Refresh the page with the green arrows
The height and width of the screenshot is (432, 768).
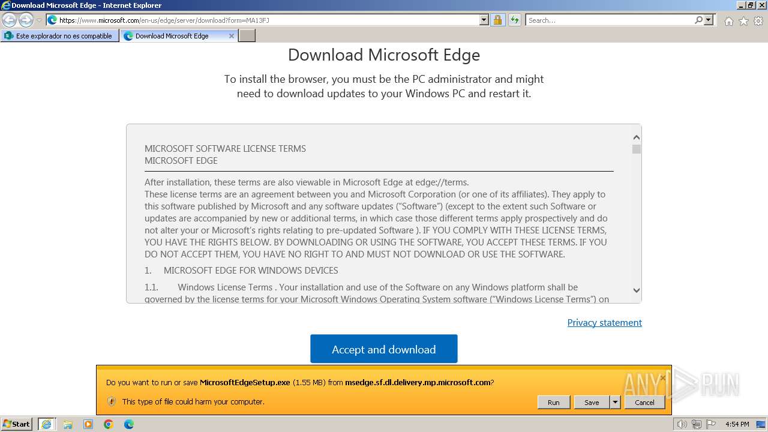514,20
